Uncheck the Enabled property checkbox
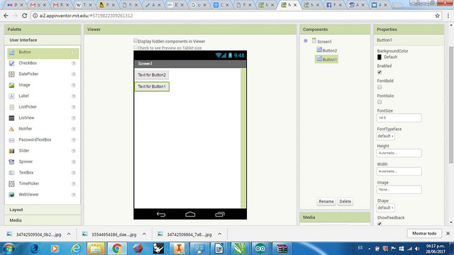The image size is (454, 255). click(380, 72)
